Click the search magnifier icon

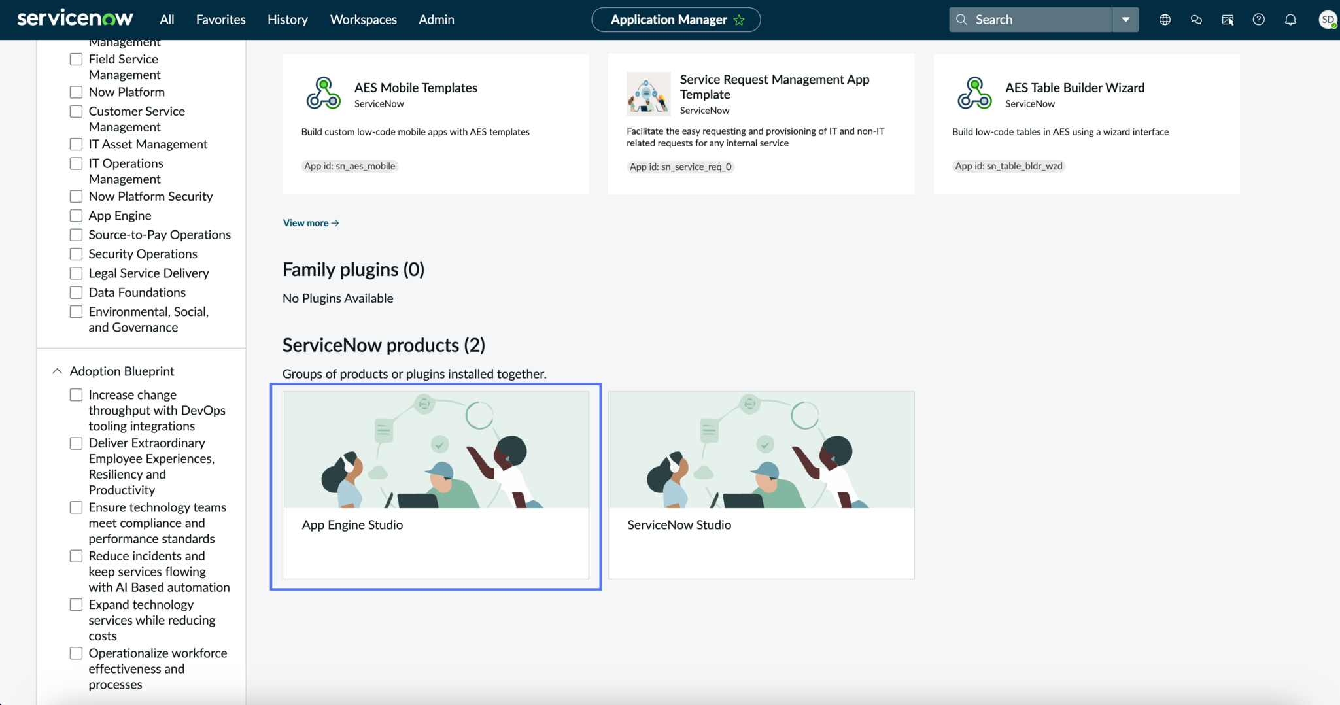[x=961, y=20]
